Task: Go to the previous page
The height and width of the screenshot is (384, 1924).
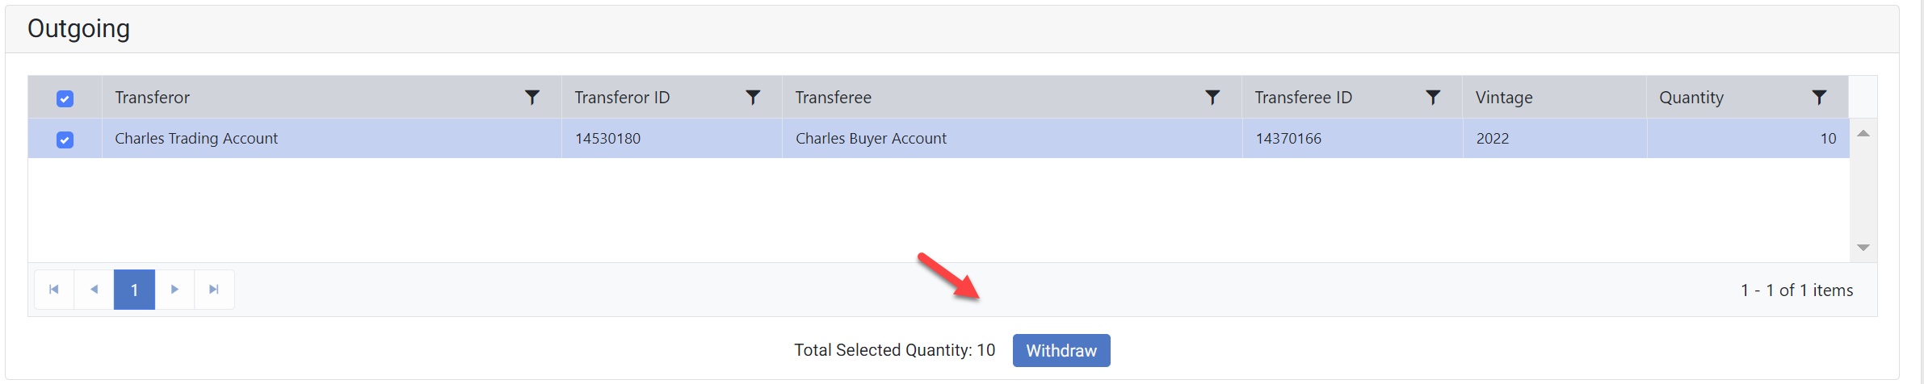Action: pos(95,290)
